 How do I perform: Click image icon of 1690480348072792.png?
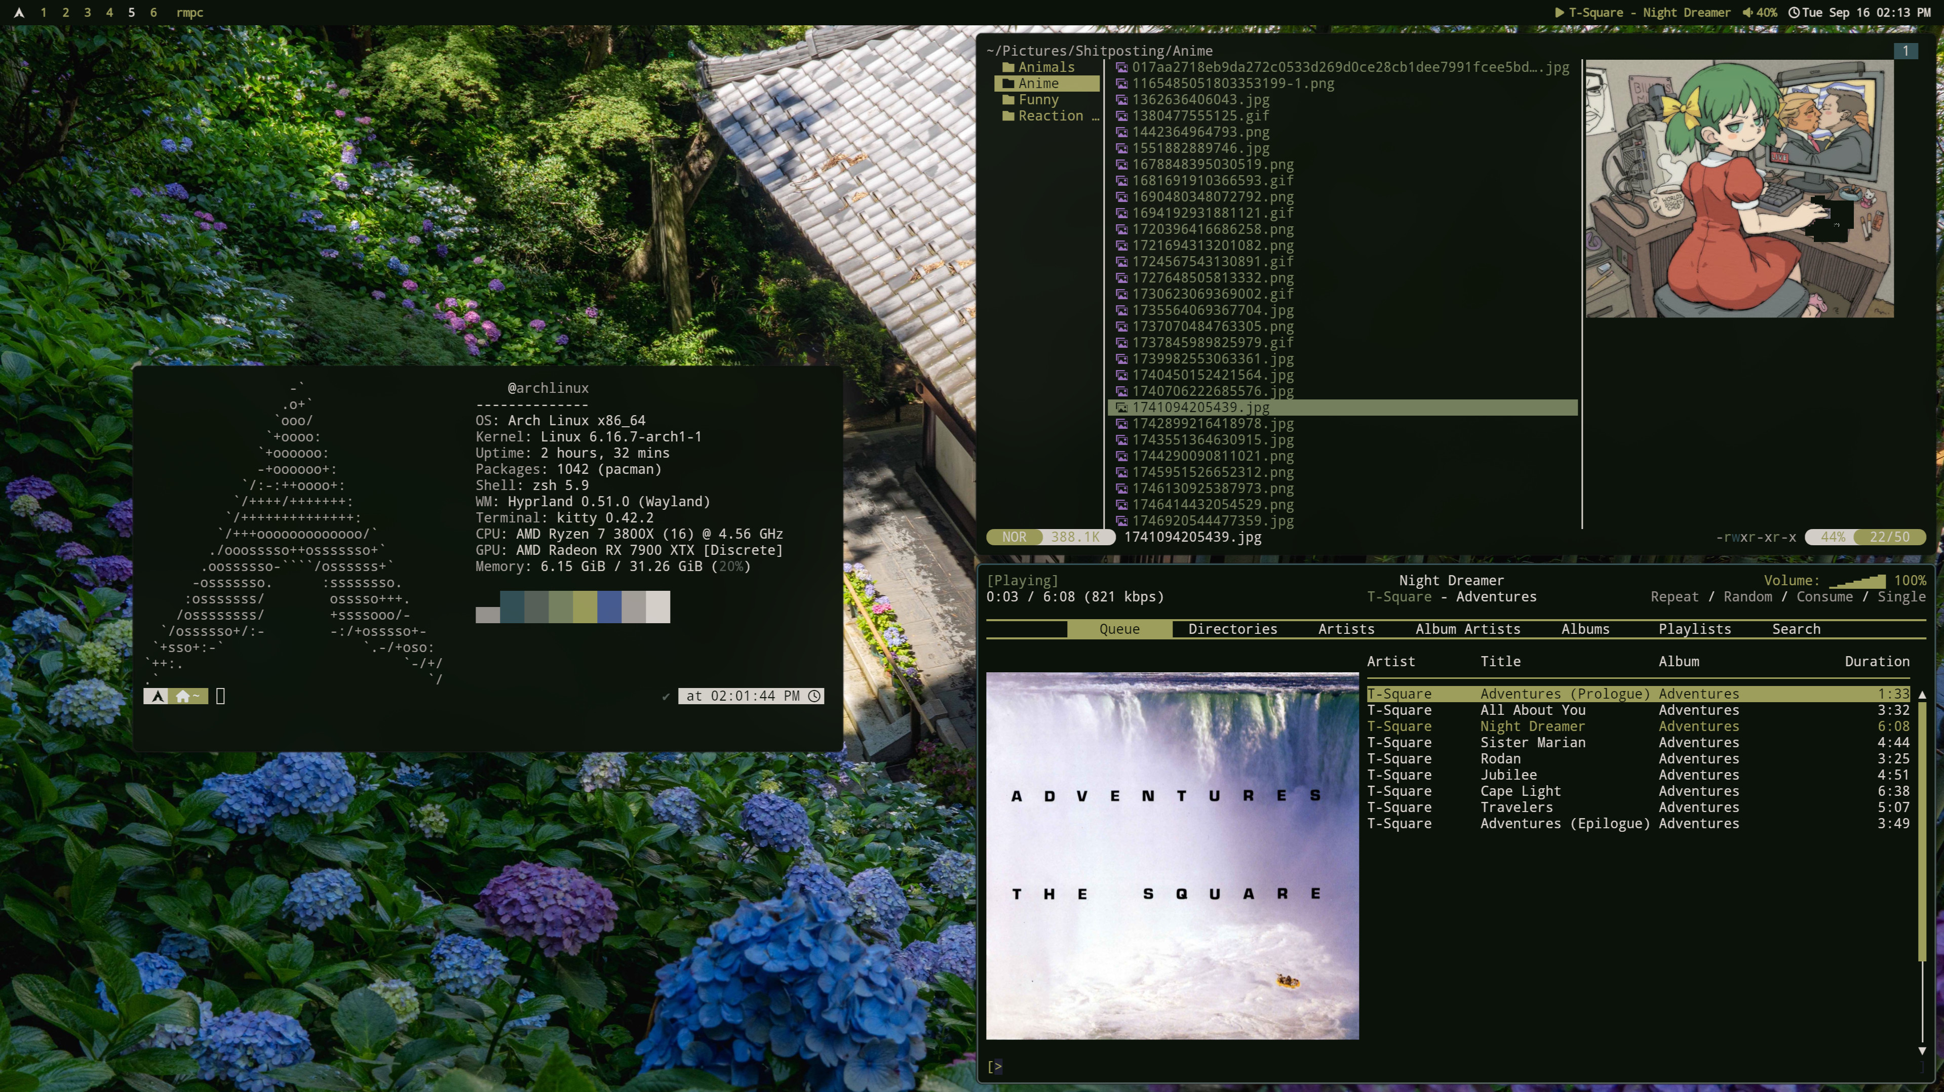(x=1121, y=197)
